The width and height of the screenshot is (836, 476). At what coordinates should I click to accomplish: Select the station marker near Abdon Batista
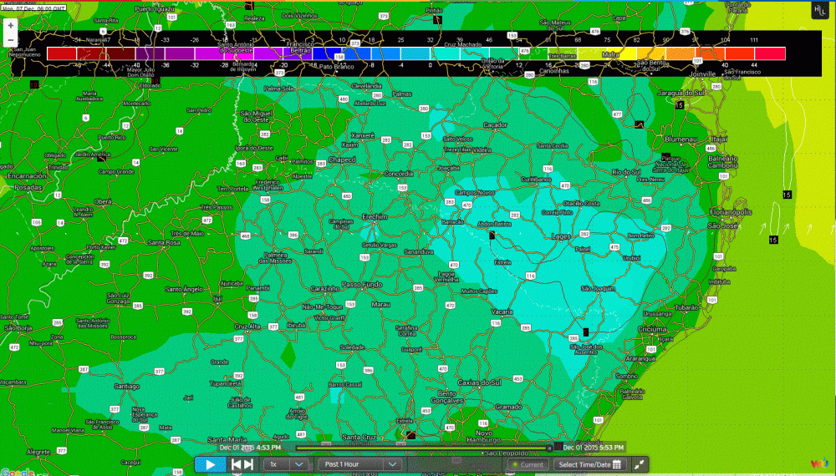(492, 236)
